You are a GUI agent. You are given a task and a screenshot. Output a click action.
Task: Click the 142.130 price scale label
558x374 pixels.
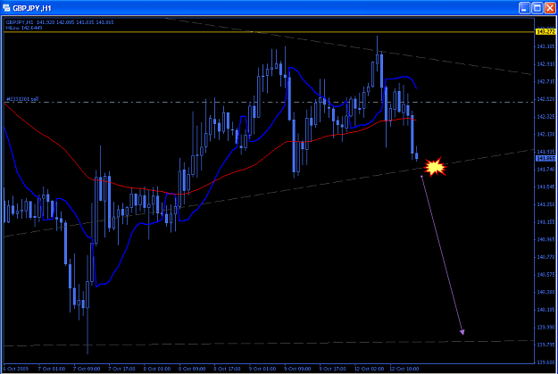point(546,134)
